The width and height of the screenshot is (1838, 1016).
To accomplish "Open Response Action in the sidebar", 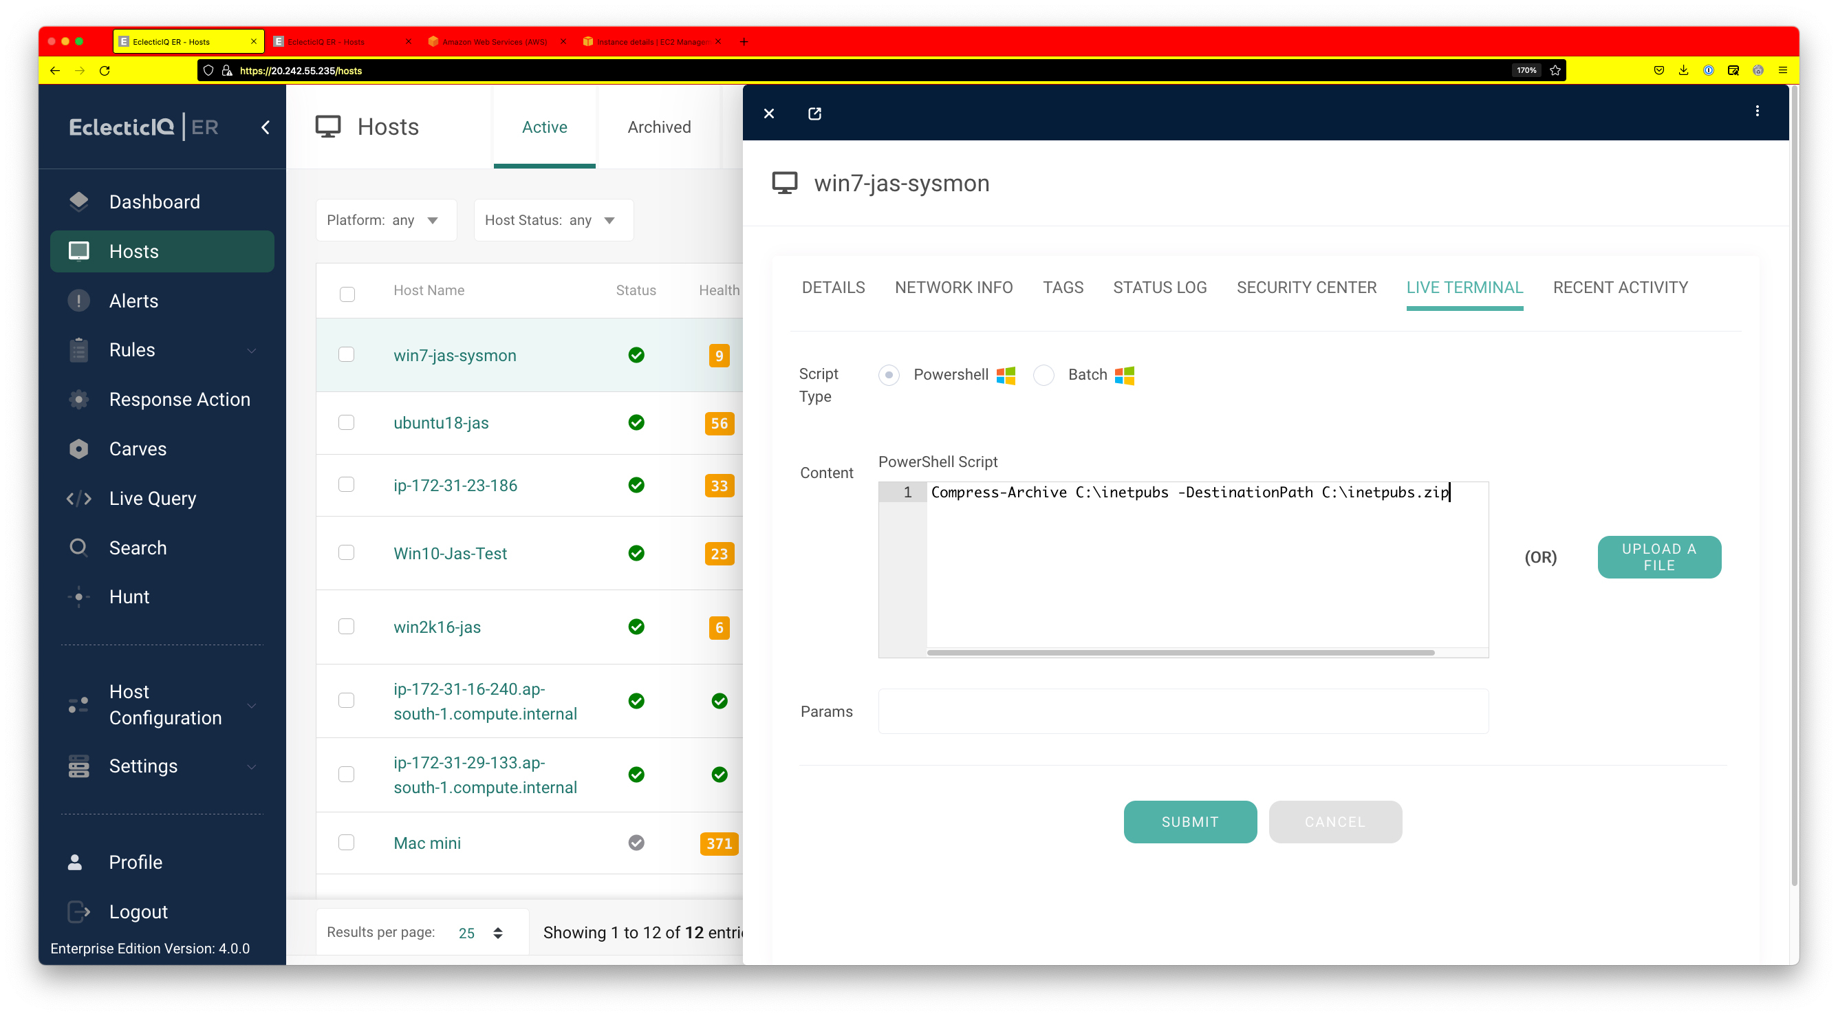I will click(x=162, y=400).
